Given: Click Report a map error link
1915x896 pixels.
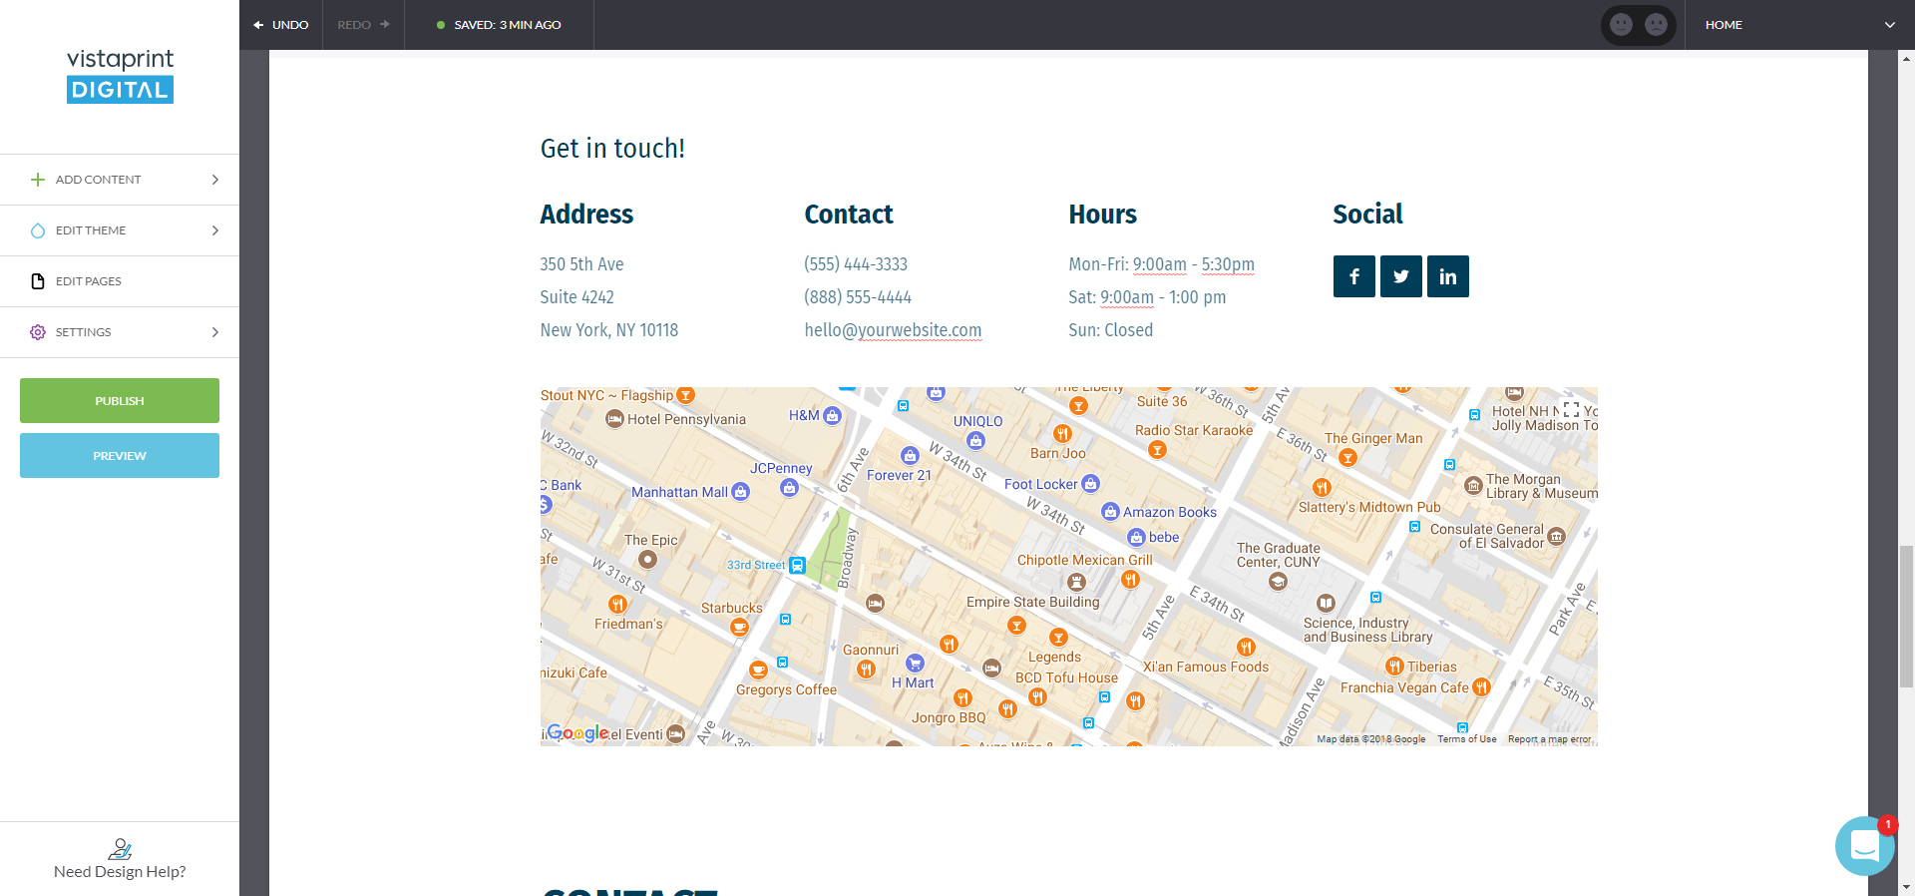Looking at the screenshot, I should tap(1550, 739).
